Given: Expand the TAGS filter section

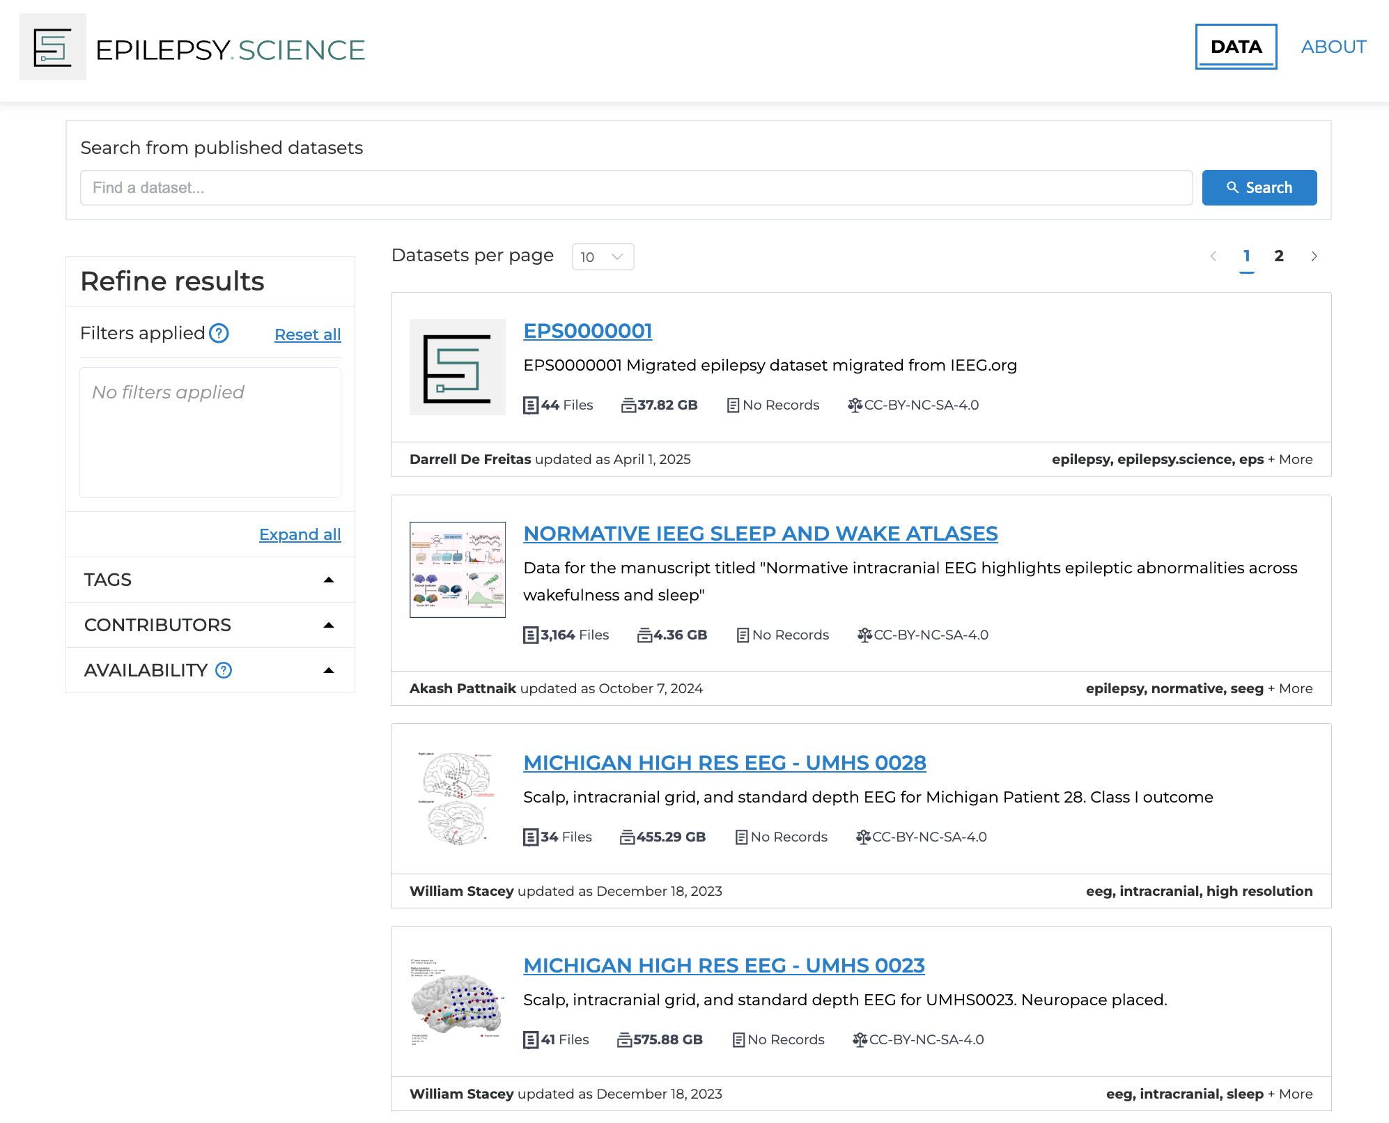Looking at the screenshot, I should click(329, 580).
